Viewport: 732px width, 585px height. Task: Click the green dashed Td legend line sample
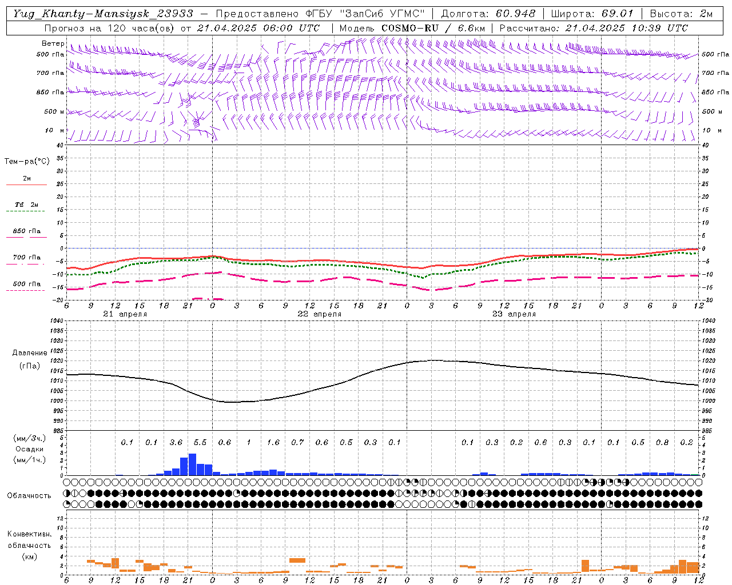25,211
